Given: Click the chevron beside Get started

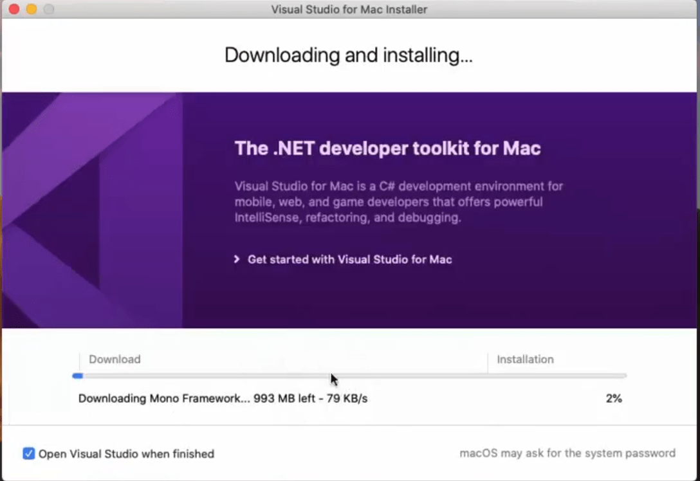Looking at the screenshot, I should point(237,260).
